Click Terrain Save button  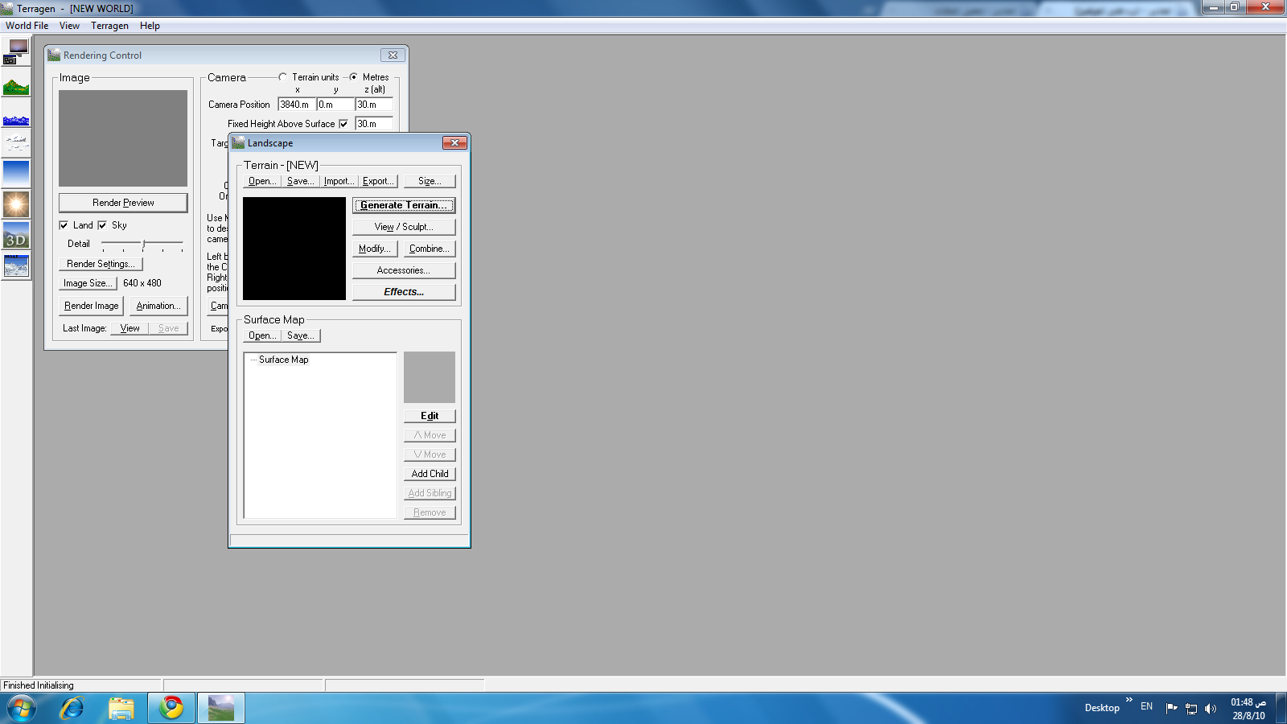pos(301,181)
